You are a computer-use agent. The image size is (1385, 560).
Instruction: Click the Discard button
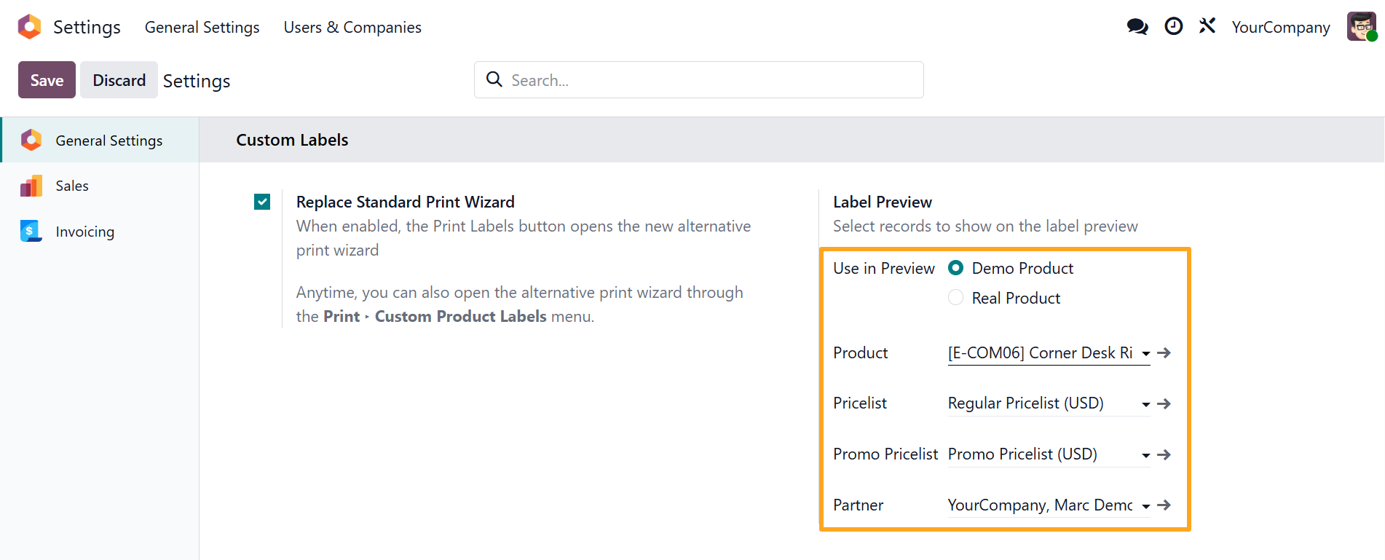119,80
